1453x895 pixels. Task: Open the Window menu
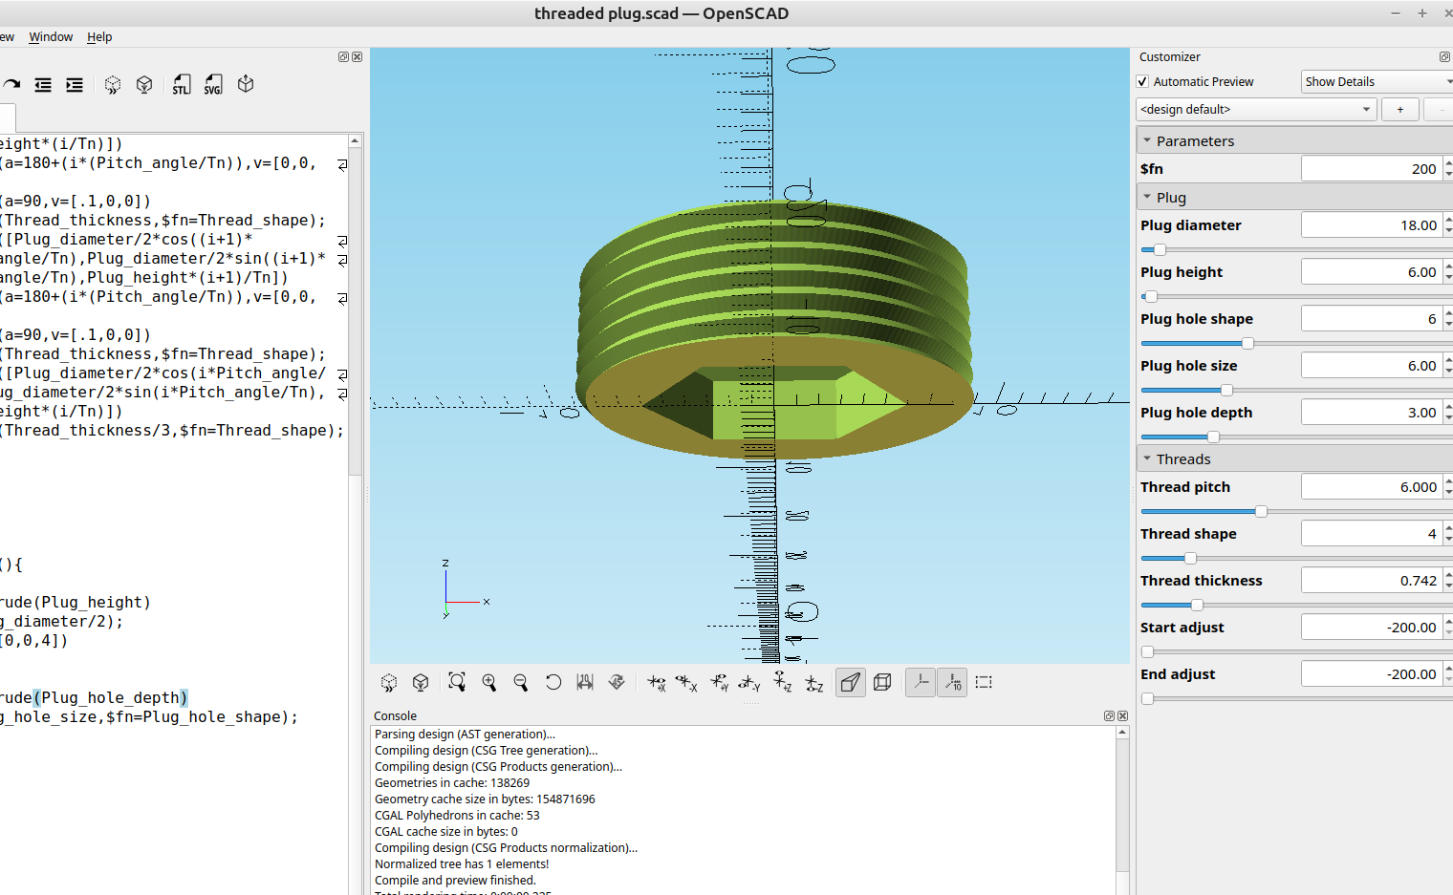pyautogui.click(x=51, y=36)
